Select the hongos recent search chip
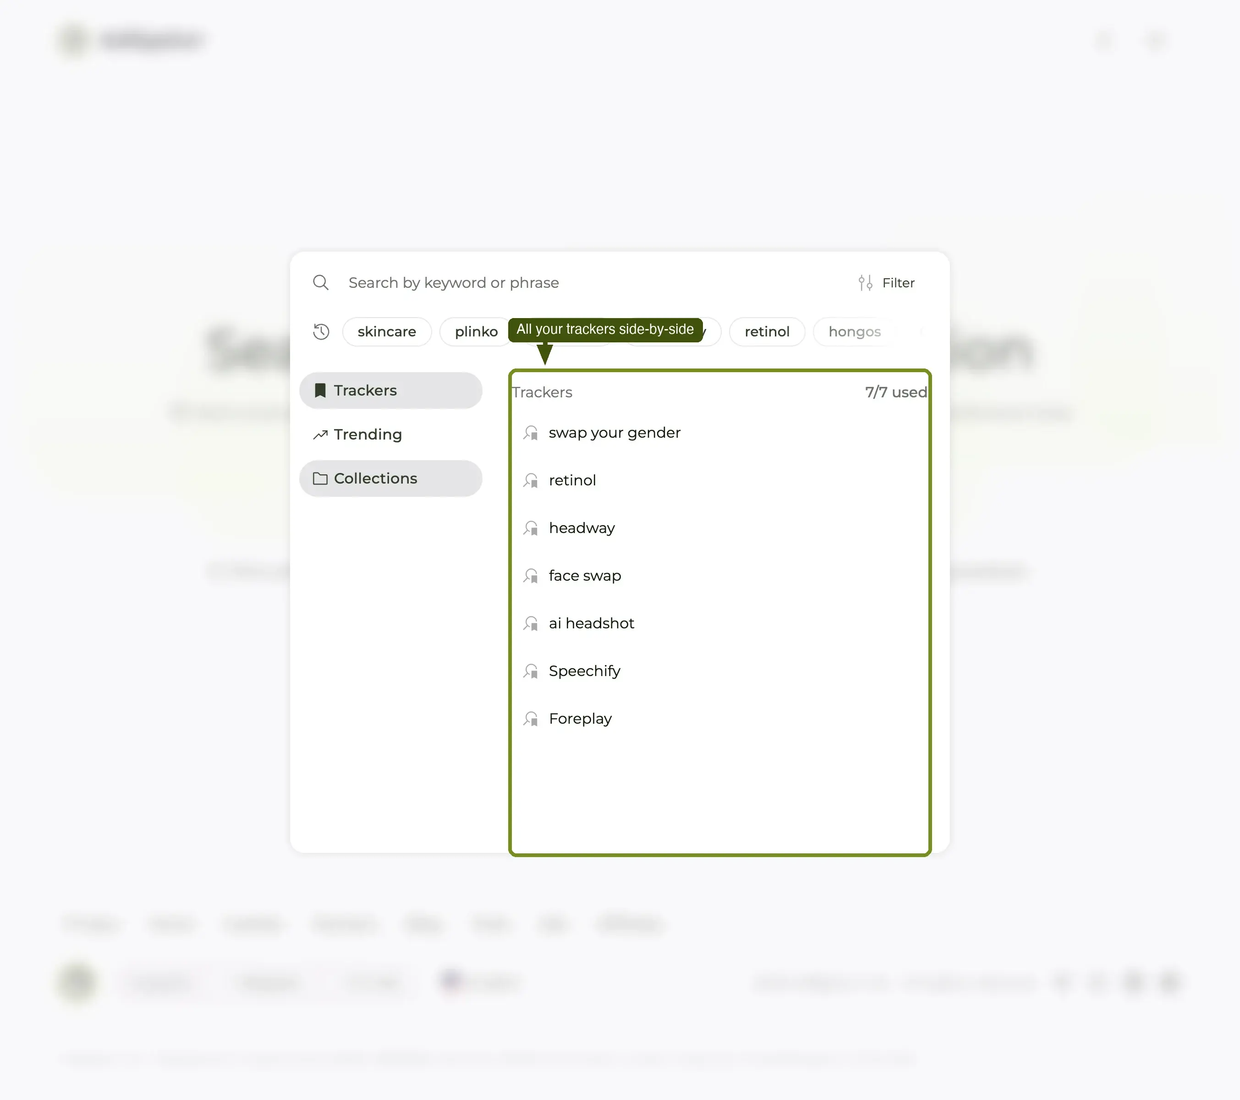 [x=854, y=332]
